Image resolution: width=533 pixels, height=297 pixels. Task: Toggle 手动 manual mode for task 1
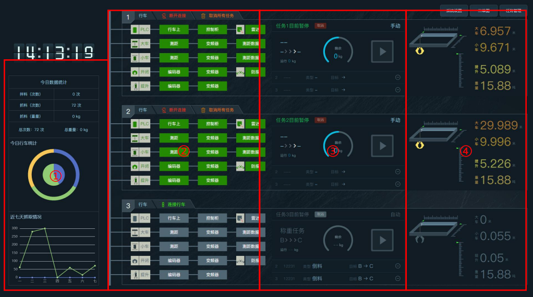pos(395,26)
